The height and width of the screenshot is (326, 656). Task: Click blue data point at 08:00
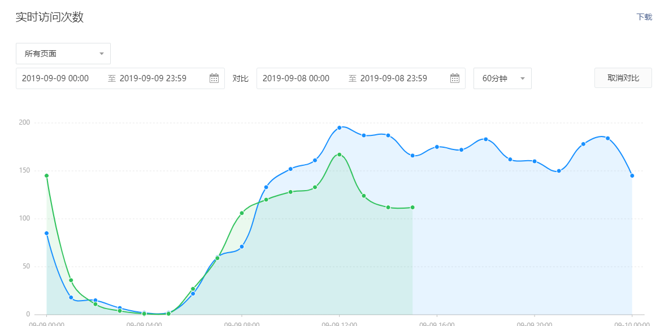pos(242,246)
